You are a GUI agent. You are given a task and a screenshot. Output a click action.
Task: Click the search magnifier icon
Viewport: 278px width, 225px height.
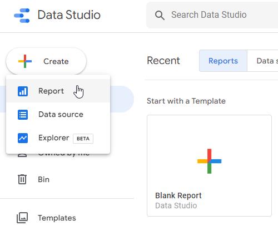(x=160, y=15)
